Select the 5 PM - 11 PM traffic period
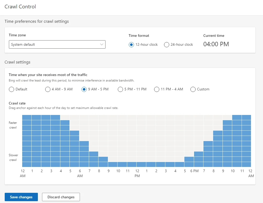The width and height of the screenshot is (263, 203). click(x=120, y=89)
